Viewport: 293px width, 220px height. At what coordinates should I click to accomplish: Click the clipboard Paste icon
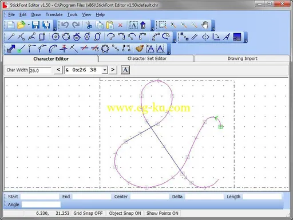110,25
